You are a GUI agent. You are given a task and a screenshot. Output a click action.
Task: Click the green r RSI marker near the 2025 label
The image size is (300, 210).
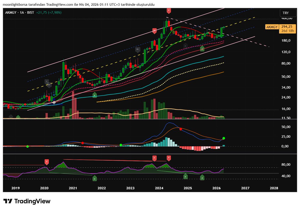coord(185,176)
